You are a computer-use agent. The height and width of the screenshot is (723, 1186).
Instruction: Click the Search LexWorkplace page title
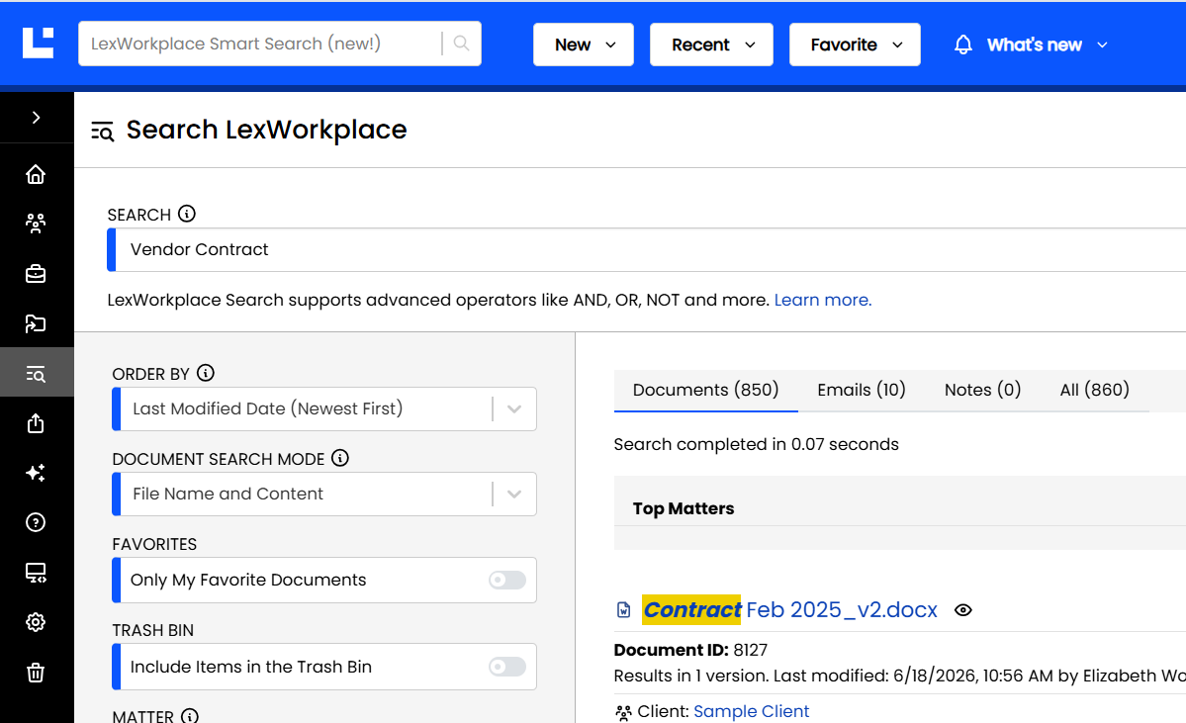tap(266, 131)
